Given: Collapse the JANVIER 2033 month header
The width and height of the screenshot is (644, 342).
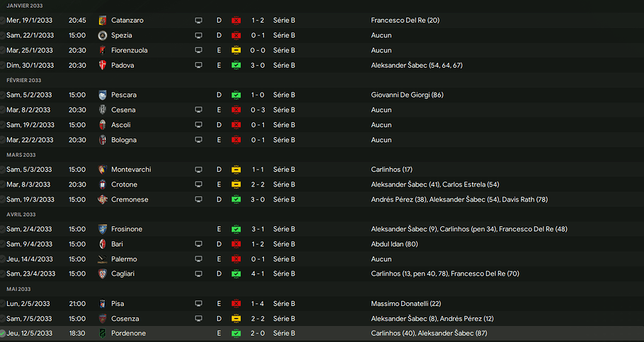Looking at the screenshot, I should pyautogui.click(x=23, y=6).
